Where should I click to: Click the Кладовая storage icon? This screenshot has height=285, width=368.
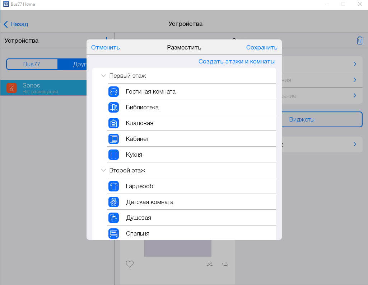pyautogui.click(x=113, y=123)
